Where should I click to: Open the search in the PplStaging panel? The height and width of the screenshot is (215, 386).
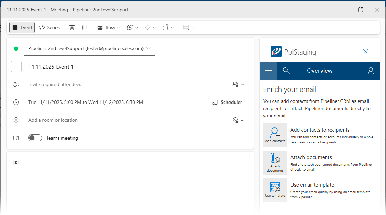click(286, 71)
